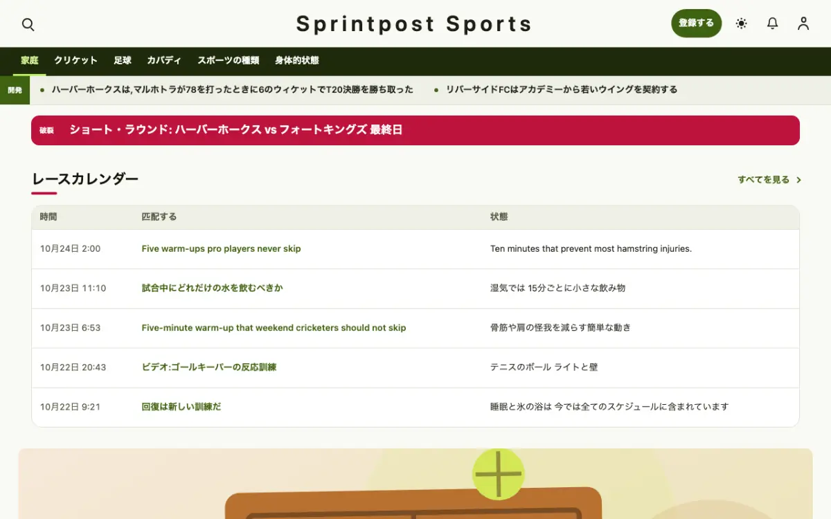Image resolution: width=831 pixels, height=519 pixels.
Task: Toggle the light/dark theme sun icon
Action: [742, 24]
